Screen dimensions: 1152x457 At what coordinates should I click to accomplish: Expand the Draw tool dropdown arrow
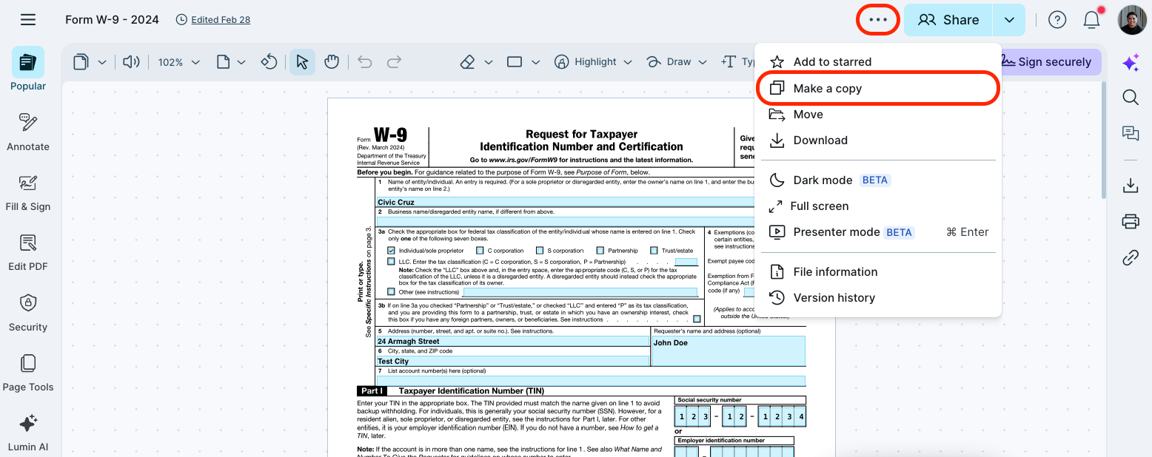[x=703, y=62]
